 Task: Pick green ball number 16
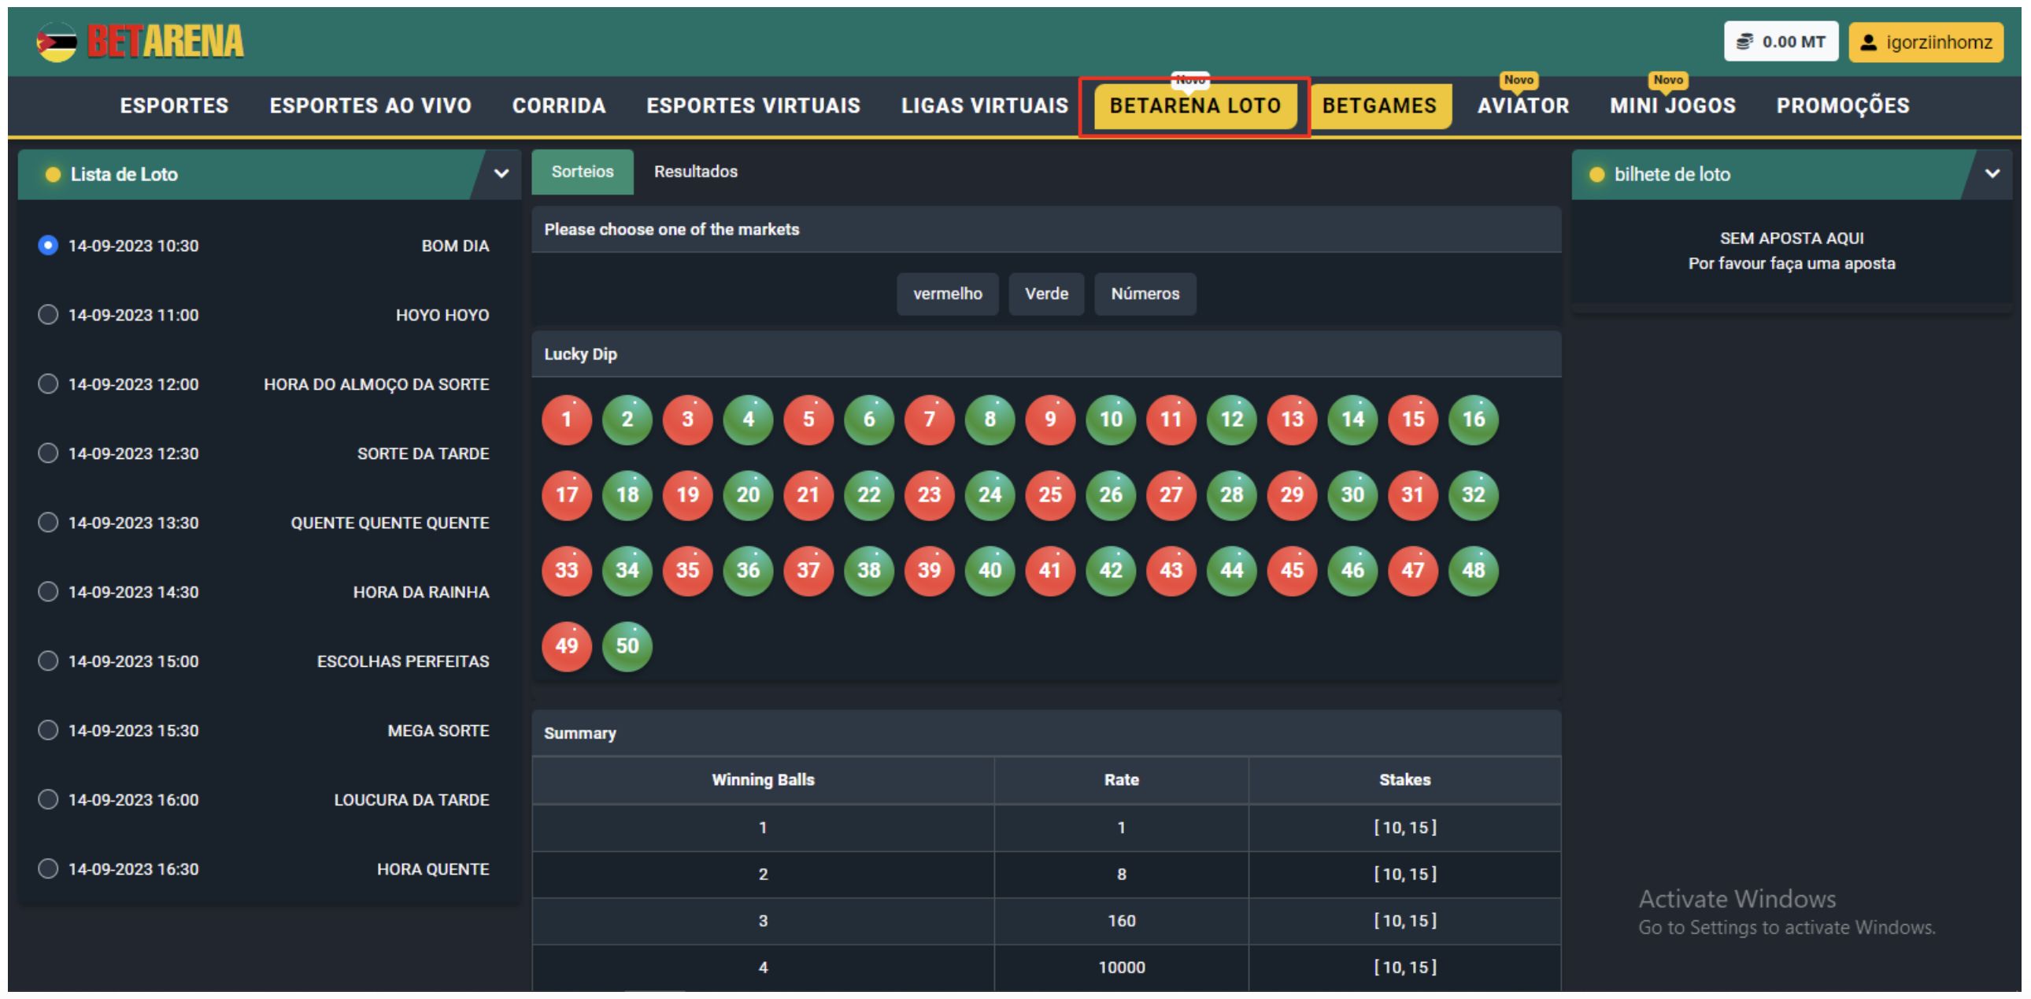click(x=1474, y=420)
